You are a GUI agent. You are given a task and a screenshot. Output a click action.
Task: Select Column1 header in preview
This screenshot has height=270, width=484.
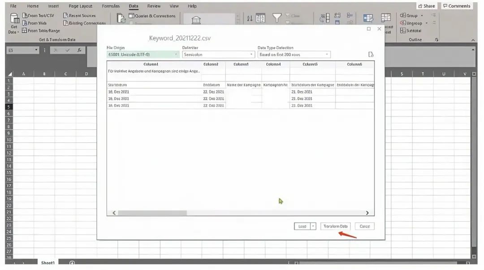click(151, 64)
